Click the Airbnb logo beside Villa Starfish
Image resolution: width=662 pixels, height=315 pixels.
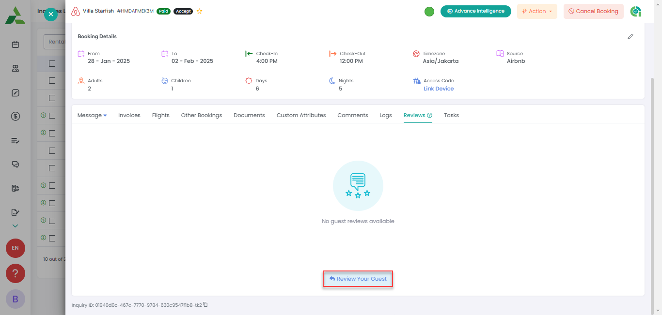coord(75,11)
